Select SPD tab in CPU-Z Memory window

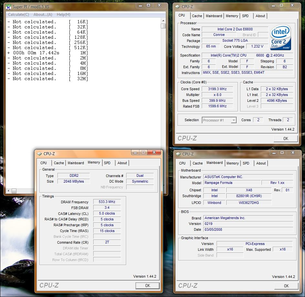pos(107,163)
